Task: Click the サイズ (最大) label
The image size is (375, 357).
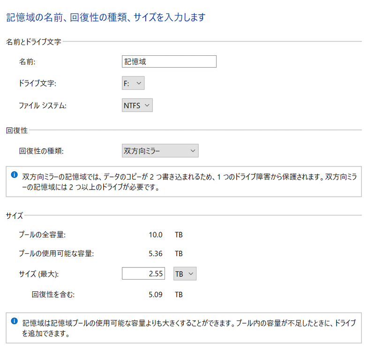Action: [x=38, y=274]
